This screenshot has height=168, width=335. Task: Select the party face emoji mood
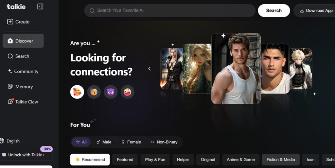[x=94, y=92]
